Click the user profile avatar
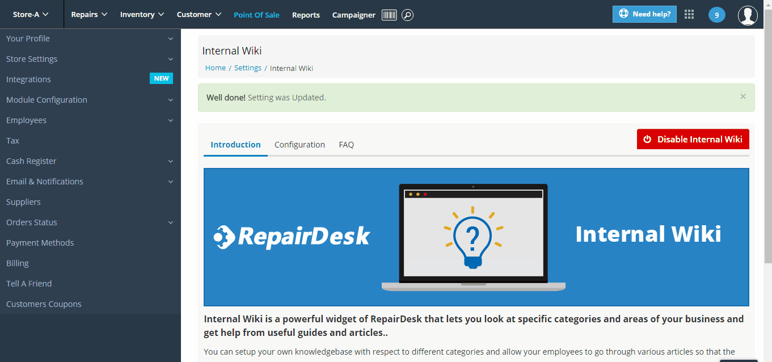Image resolution: width=772 pixels, height=362 pixels. click(748, 15)
